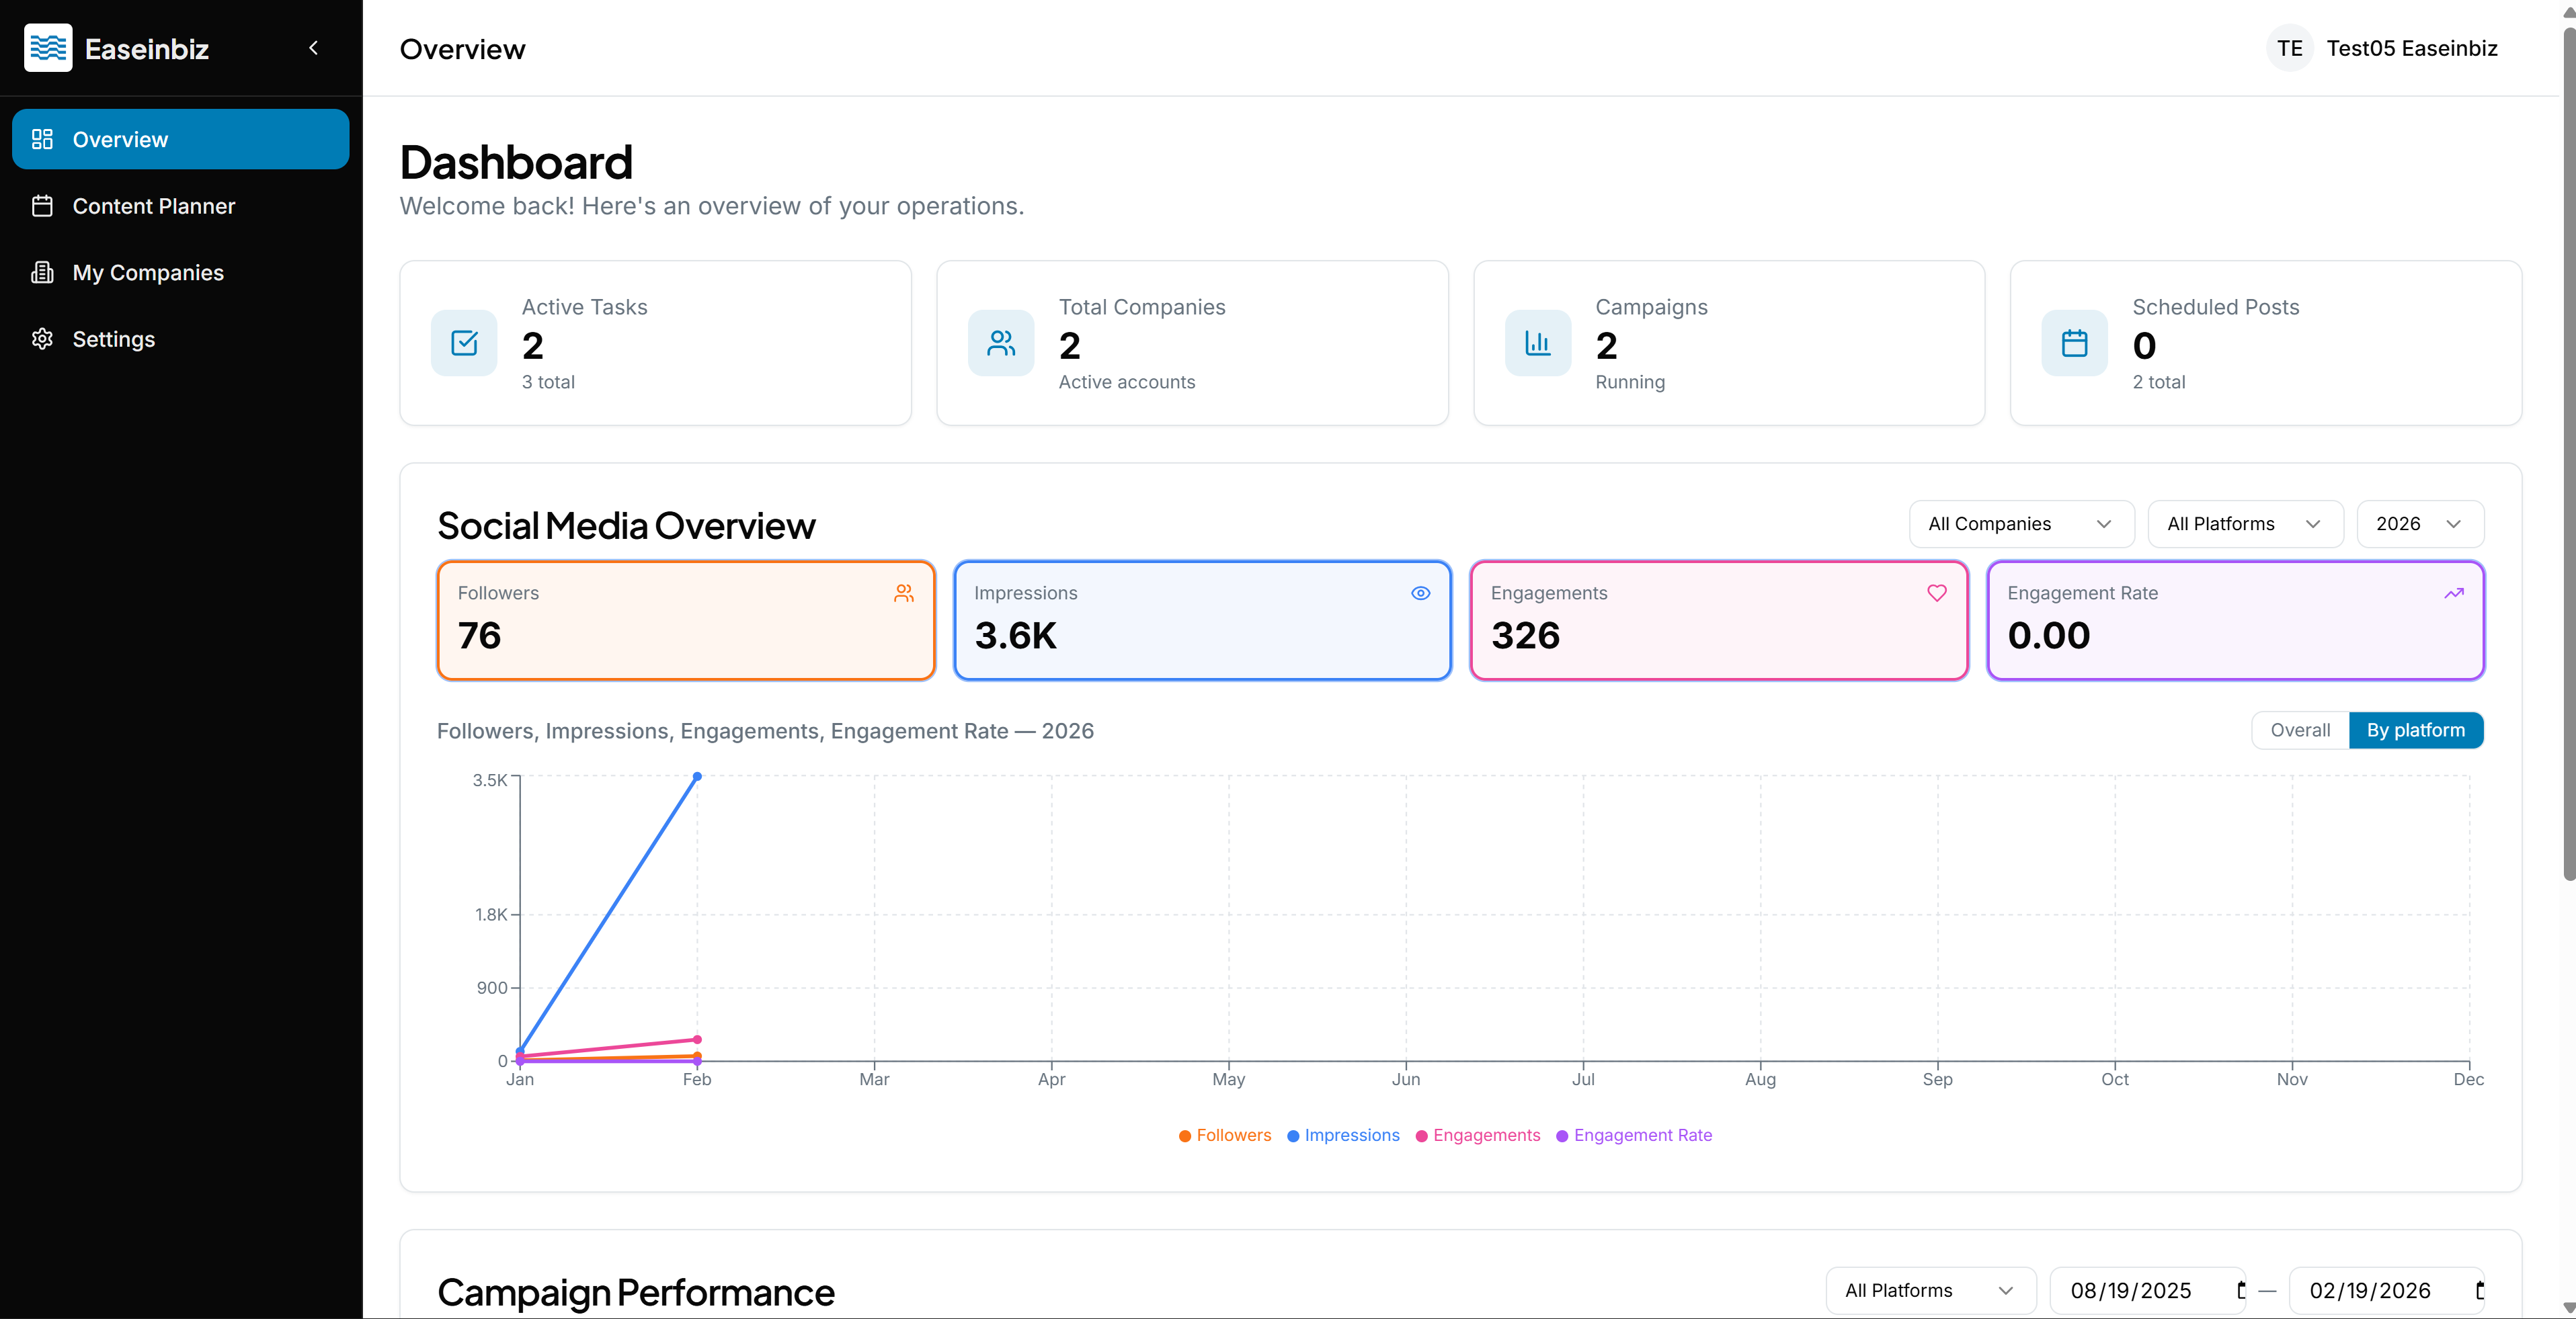This screenshot has height=1319, width=2576.
Task: Select the Easeinbiz logo icon
Action: click(x=47, y=47)
